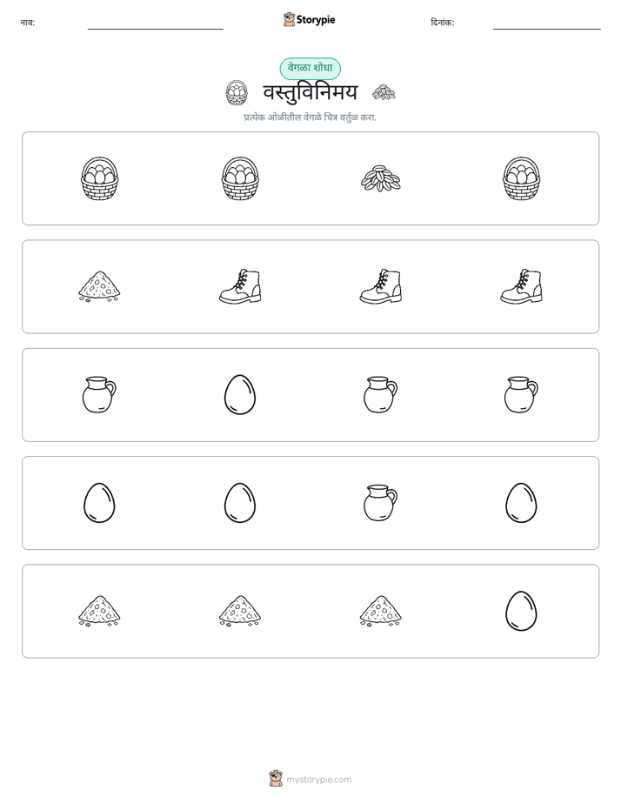Click the दिनांक date line field

[x=547, y=24]
